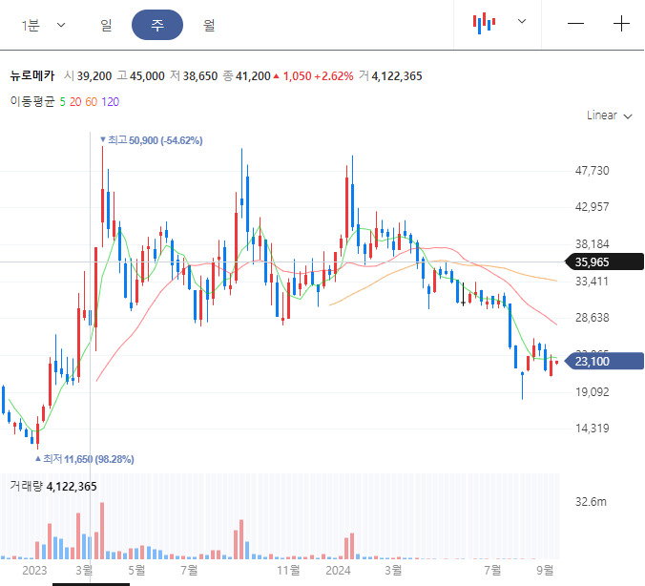Click the 이동평균 indicator label
The image size is (645, 586).
[x=32, y=101]
